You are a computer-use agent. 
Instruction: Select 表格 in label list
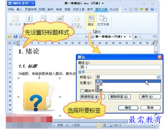tap(128, 81)
